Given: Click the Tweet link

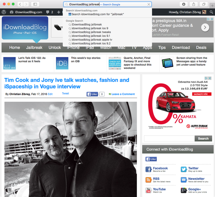Looking at the screenshot, I should (65, 93).
